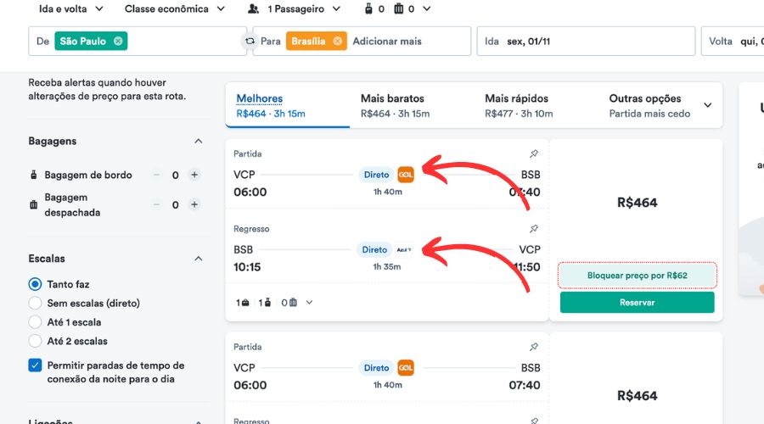The width and height of the screenshot is (764, 424).
Task: Click the De origin input field
Action: coord(138,42)
